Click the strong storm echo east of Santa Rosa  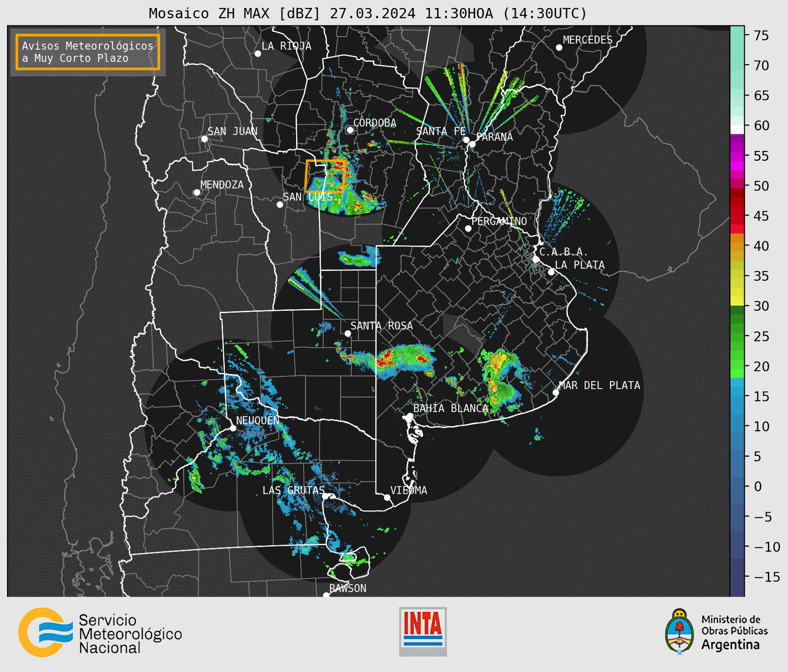pos(405,360)
